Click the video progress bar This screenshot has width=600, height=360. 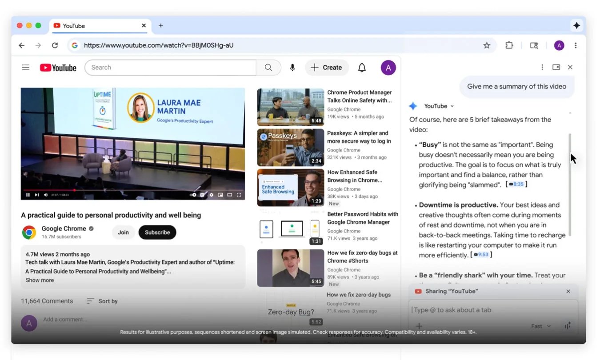(x=132, y=190)
